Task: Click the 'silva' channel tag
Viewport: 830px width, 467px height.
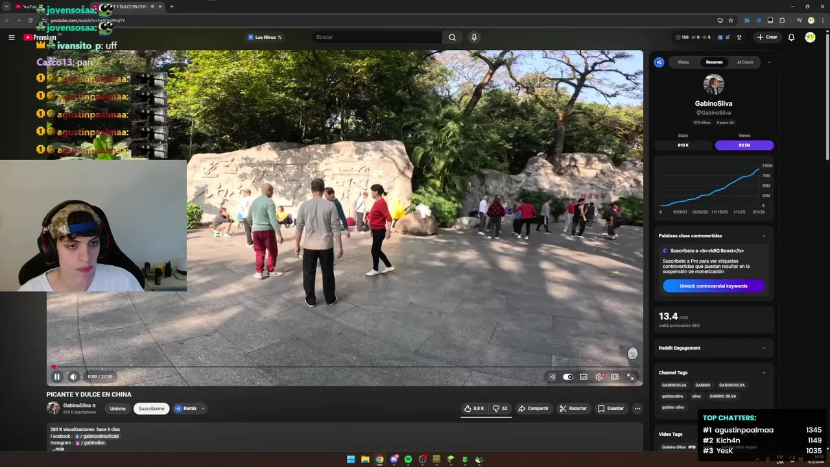Action: (696, 396)
